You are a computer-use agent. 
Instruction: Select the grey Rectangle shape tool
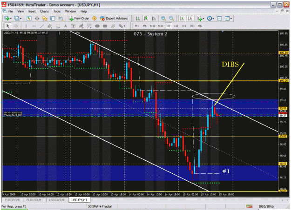[105, 26]
